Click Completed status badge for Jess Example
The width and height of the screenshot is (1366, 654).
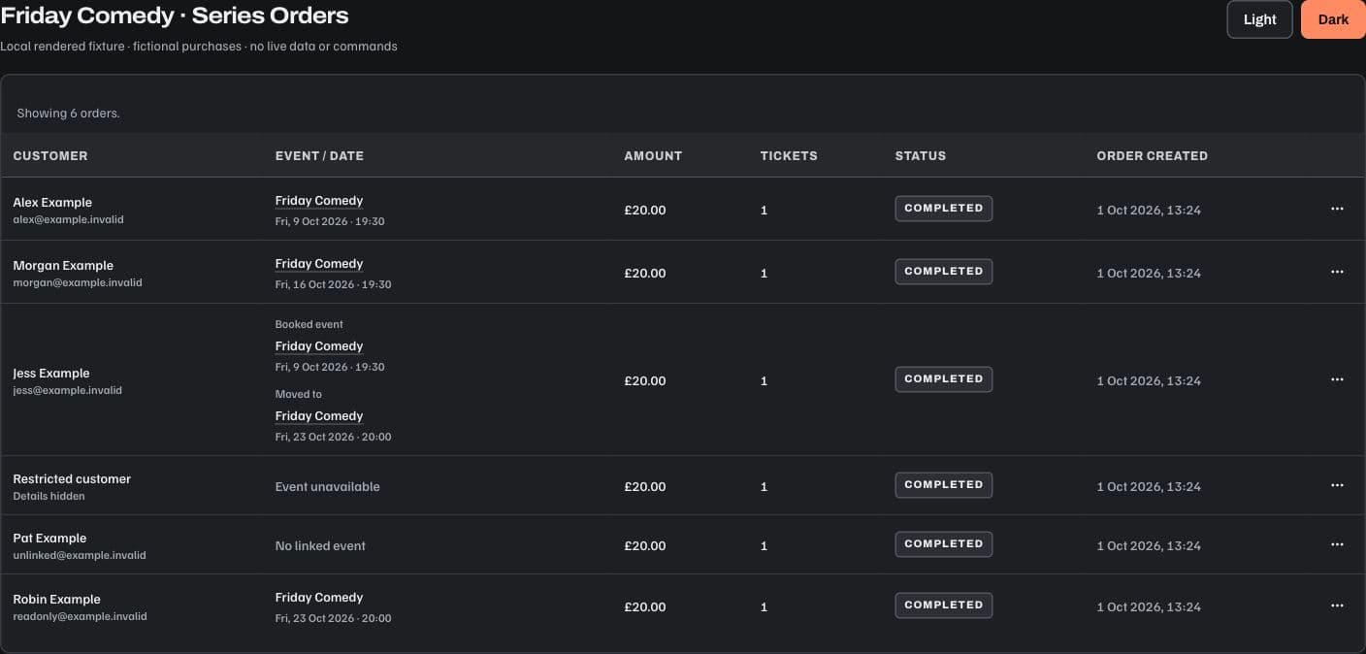(x=943, y=379)
